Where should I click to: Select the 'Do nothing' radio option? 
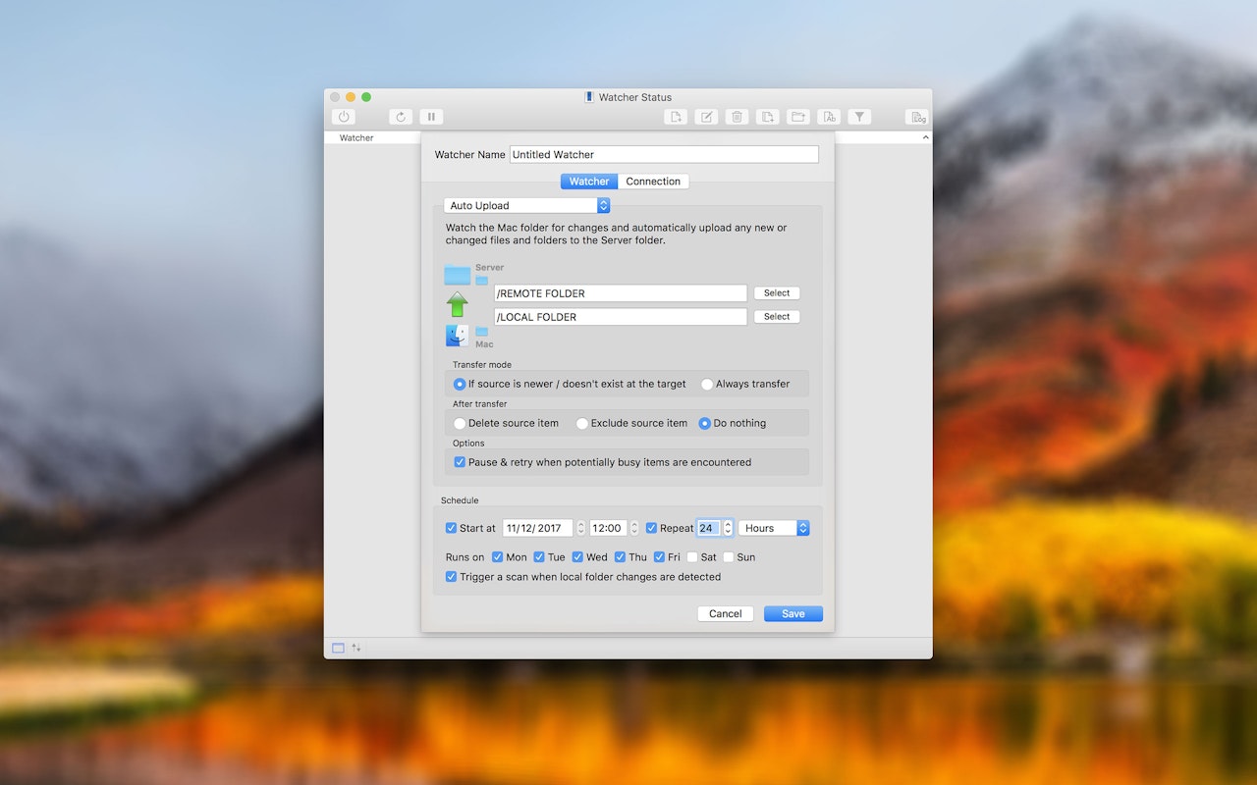coord(705,423)
